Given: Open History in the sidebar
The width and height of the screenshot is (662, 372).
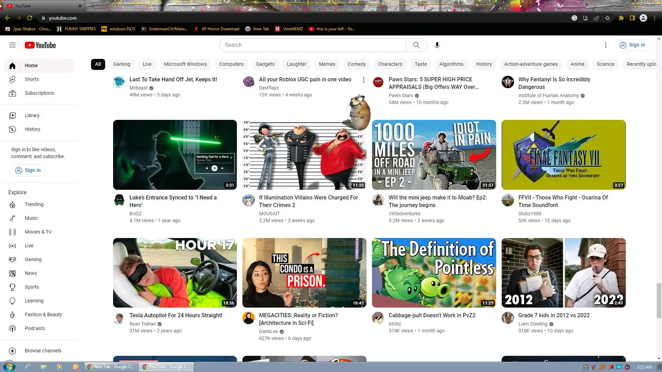Looking at the screenshot, I should click(32, 129).
